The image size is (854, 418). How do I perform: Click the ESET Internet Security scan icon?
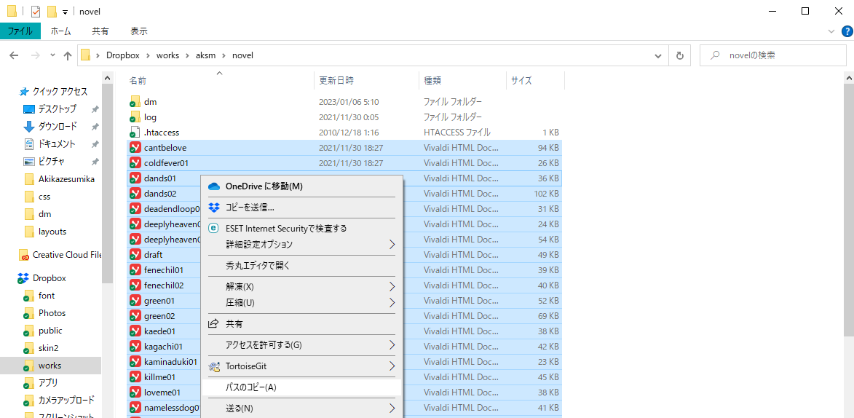click(x=214, y=228)
